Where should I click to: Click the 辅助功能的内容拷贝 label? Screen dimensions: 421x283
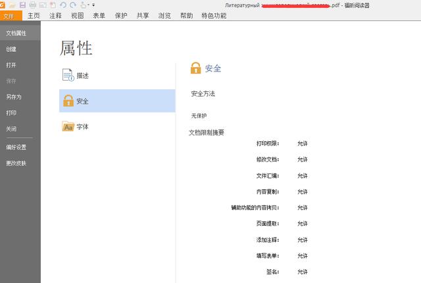coord(255,207)
